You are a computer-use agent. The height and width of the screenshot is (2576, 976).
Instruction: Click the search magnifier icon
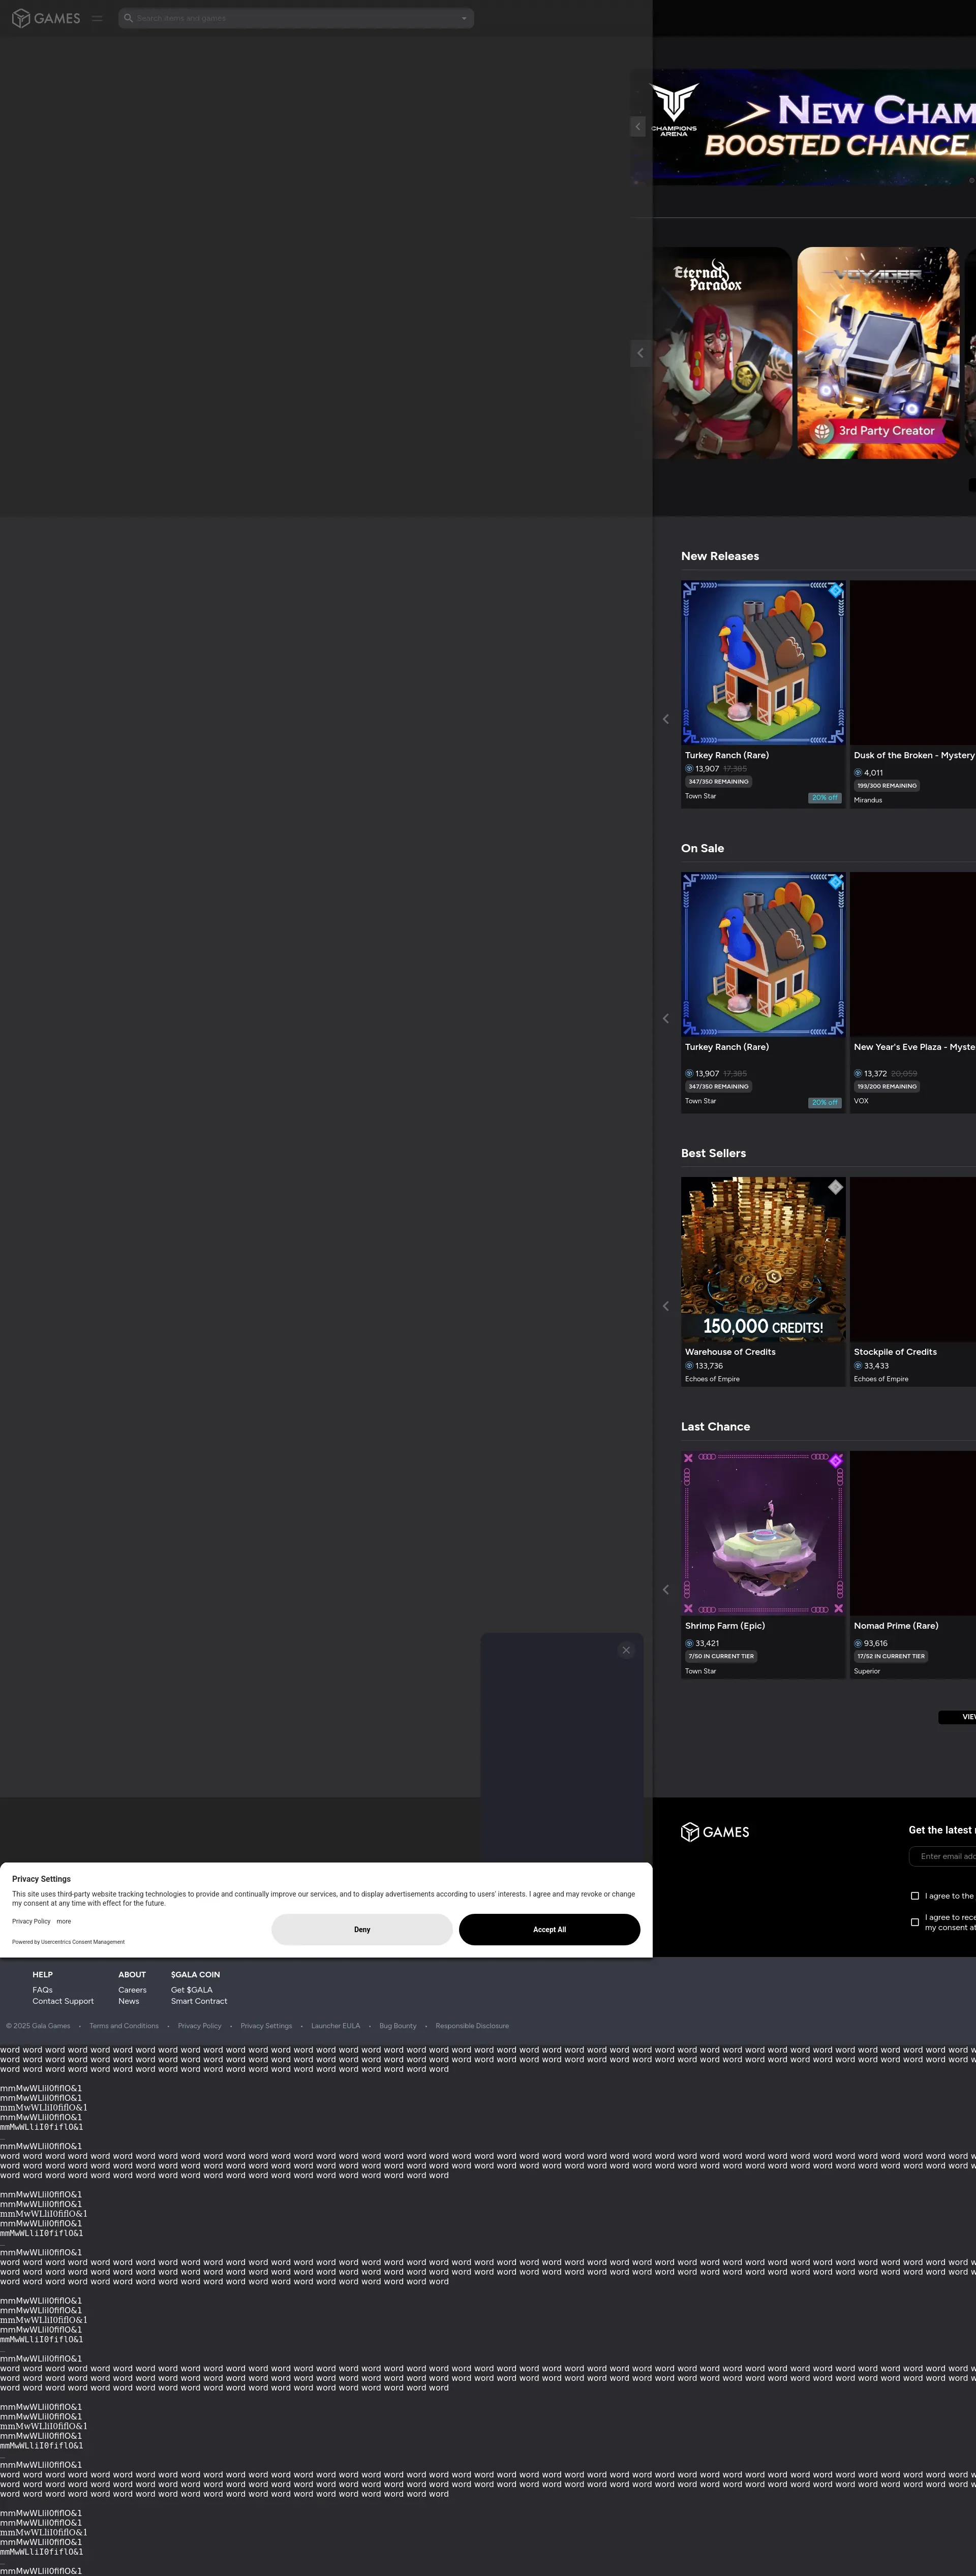coord(128,18)
